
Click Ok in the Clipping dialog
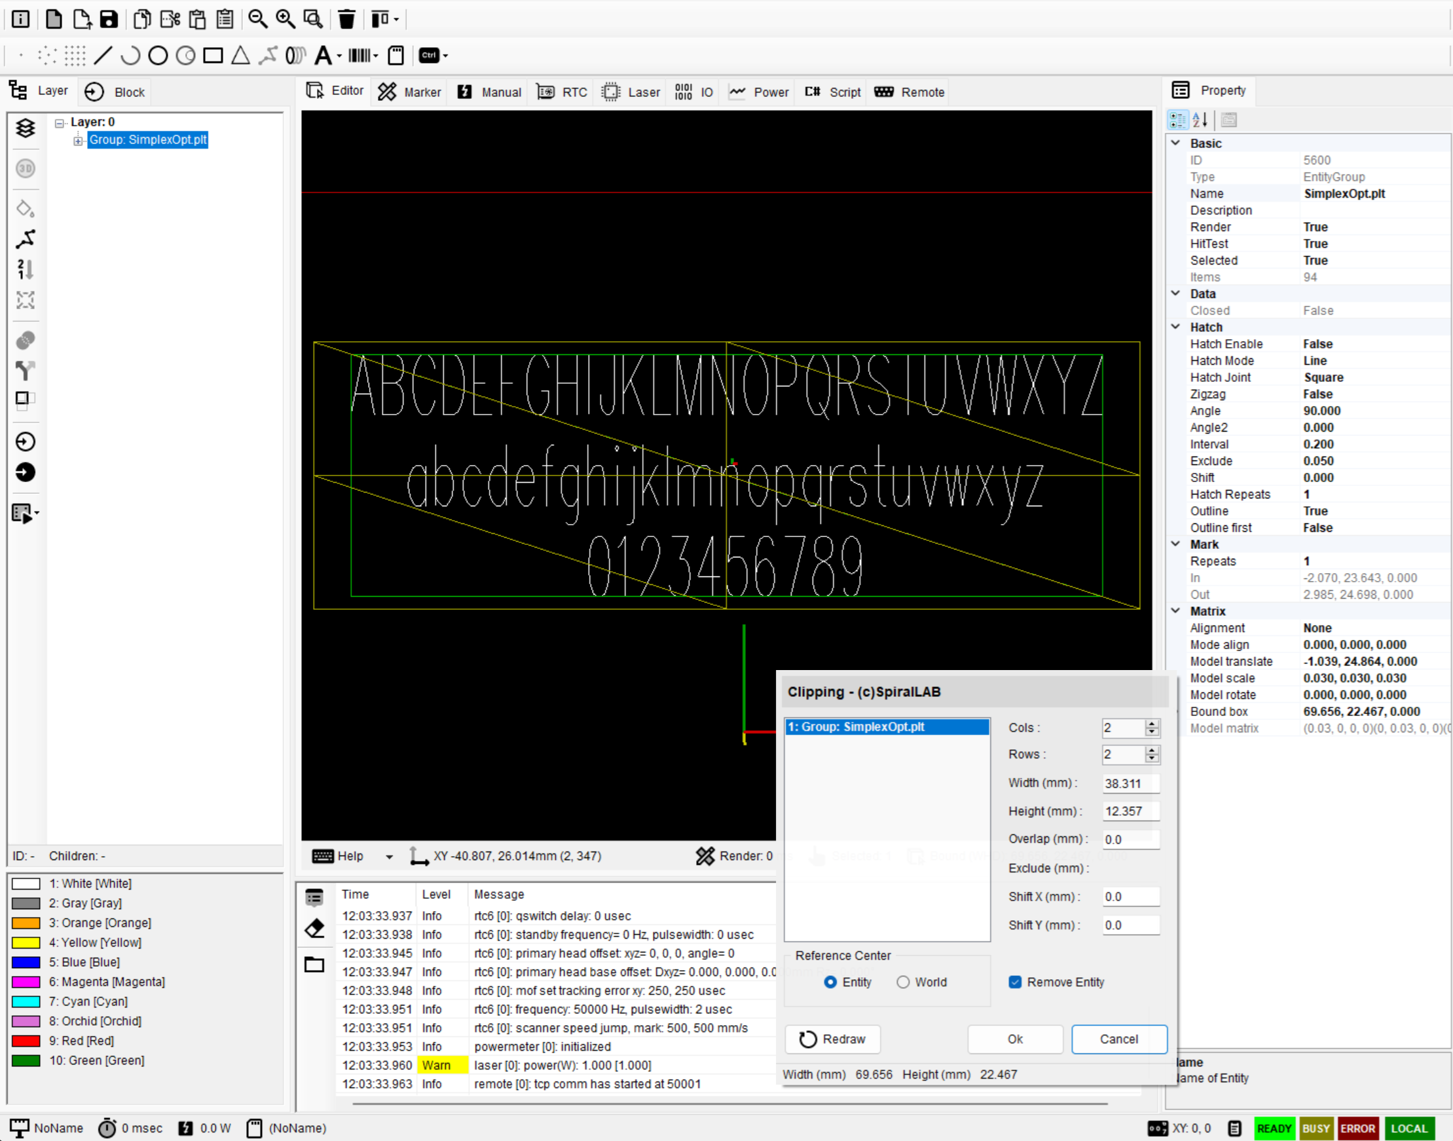(x=1015, y=1039)
